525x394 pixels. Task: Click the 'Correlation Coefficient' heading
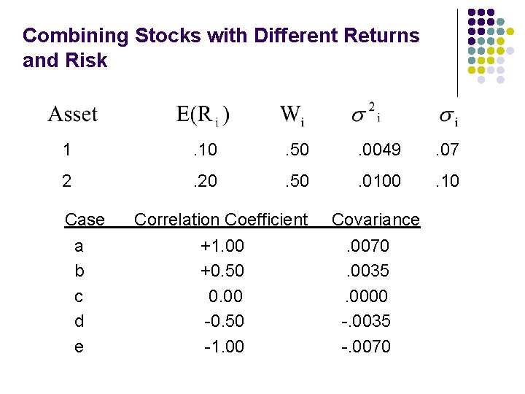pyautogui.click(x=221, y=220)
